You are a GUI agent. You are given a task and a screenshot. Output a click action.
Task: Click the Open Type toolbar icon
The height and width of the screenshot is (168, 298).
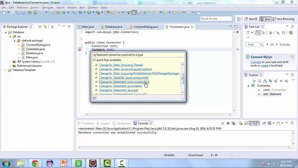(108, 13)
